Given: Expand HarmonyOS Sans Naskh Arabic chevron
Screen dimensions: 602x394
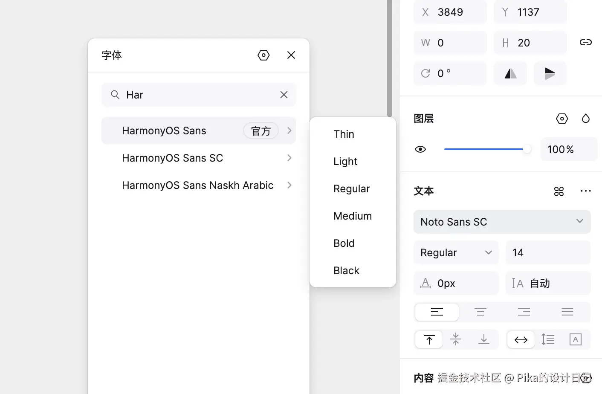Looking at the screenshot, I should (x=289, y=185).
